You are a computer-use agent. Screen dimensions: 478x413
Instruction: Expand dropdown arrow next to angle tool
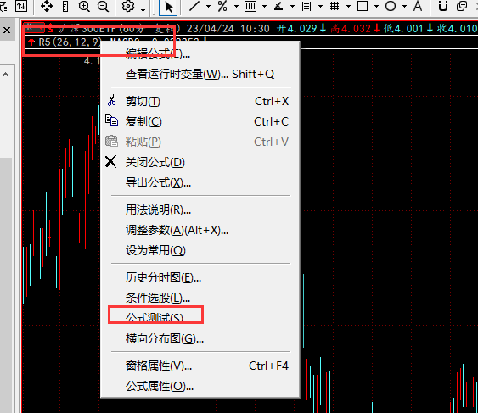(x=292, y=7)
